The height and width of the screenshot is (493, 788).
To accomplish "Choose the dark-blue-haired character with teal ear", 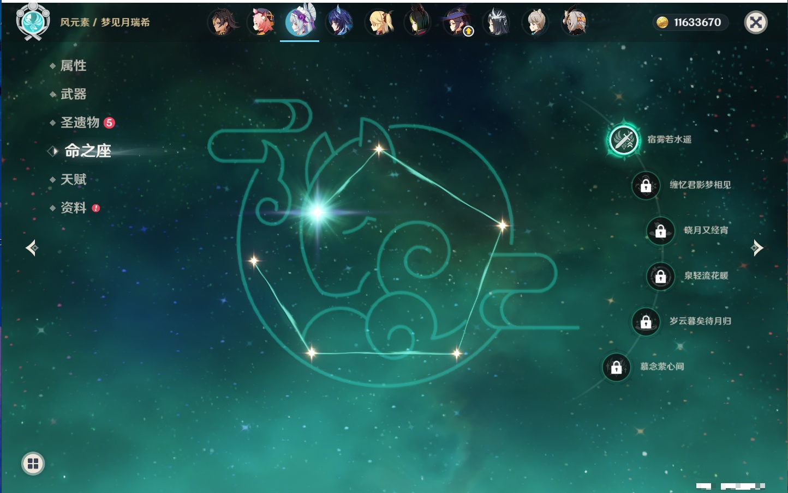I will tap(339, 22).
